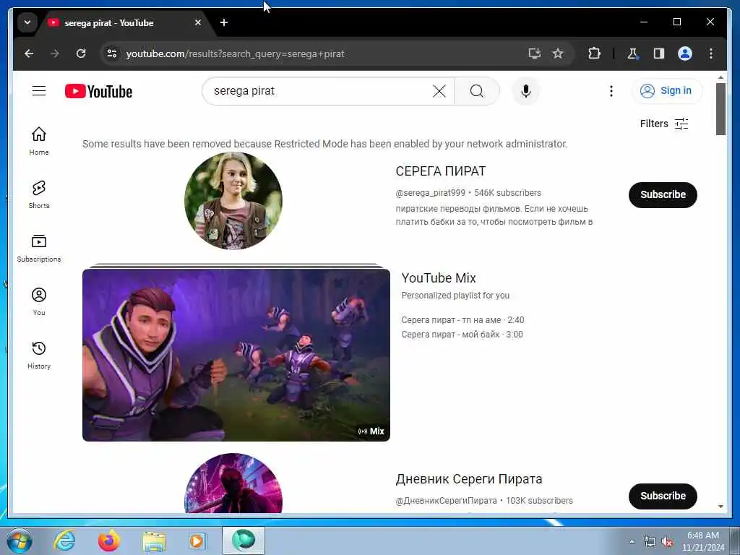The width and height of the screenshot is (740, 555).
Task: Click 'Серега пират - тп на аме · 2:40'
Action: pyautogui.click(x=462, y=320)
